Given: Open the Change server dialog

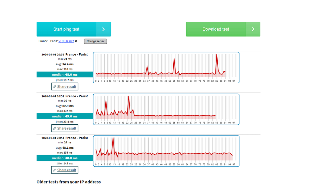Looking at the screenshot, I should tap(95, 41).
